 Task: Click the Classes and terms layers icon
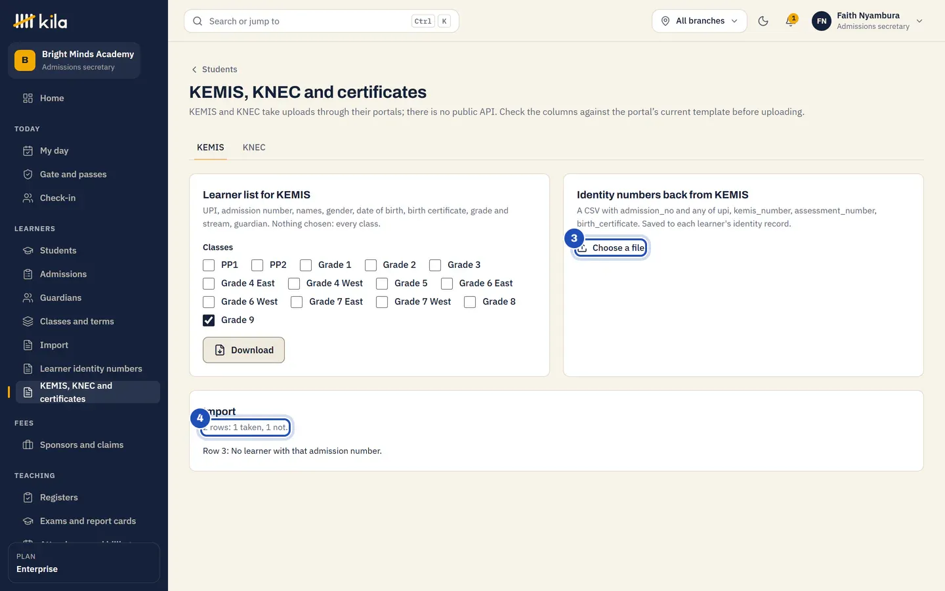[28, 321]
